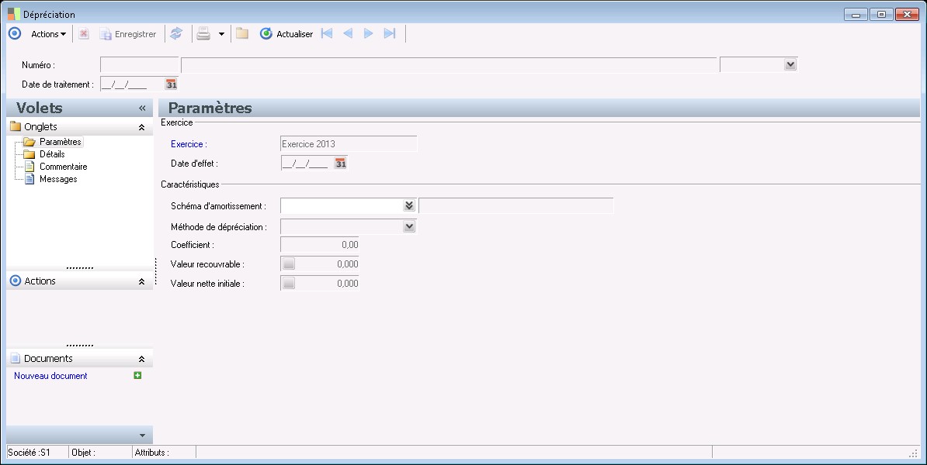Toggle the Valeur recouvrable checkbox
The width and height of the screenshot is (927, 465).
coord(289,264)
